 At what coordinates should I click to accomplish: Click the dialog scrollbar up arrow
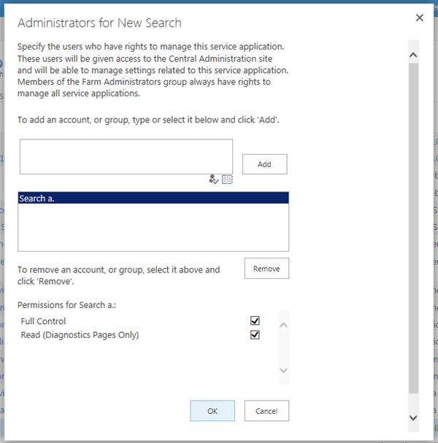pos(413,55)
